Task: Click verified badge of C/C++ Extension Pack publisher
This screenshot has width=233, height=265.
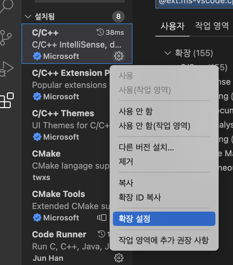Action: 37,96
